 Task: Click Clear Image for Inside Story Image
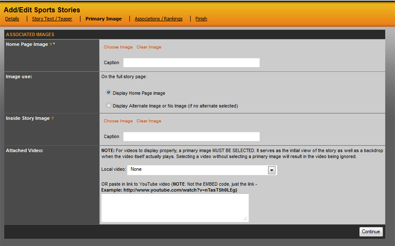pyautogui.click(x=149, y=121)
